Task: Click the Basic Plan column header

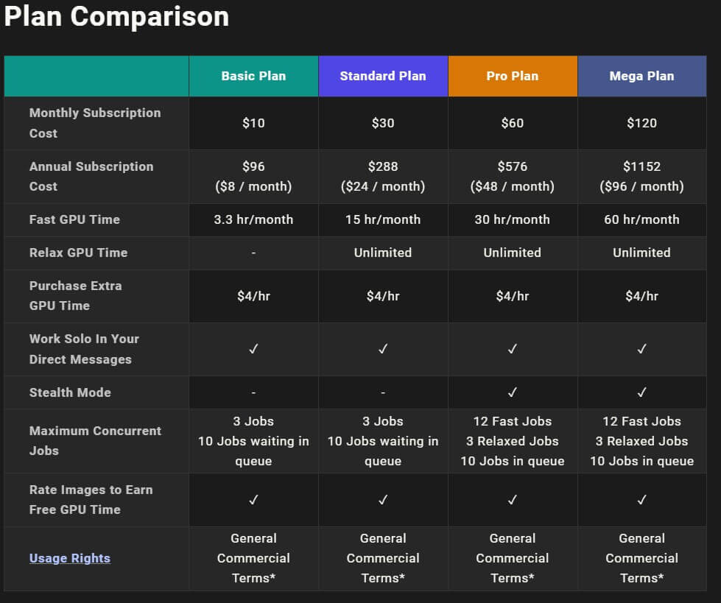Action: click(253, 76)
